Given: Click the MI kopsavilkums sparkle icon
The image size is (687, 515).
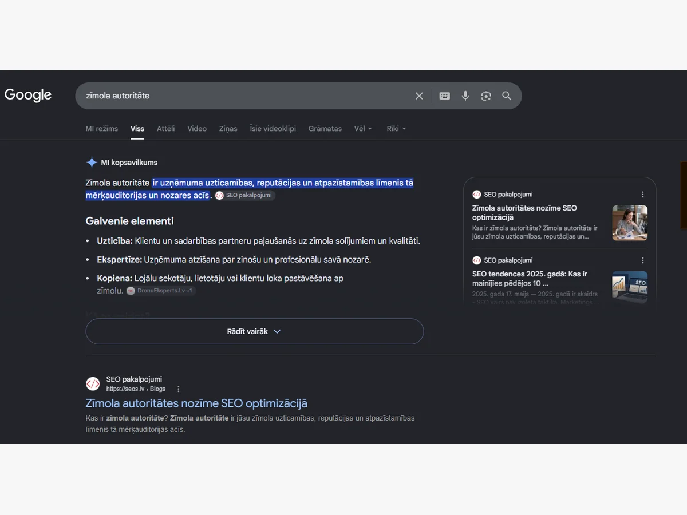Looking at the screenshot, I should pyautogui.click(x=92, y=163).
